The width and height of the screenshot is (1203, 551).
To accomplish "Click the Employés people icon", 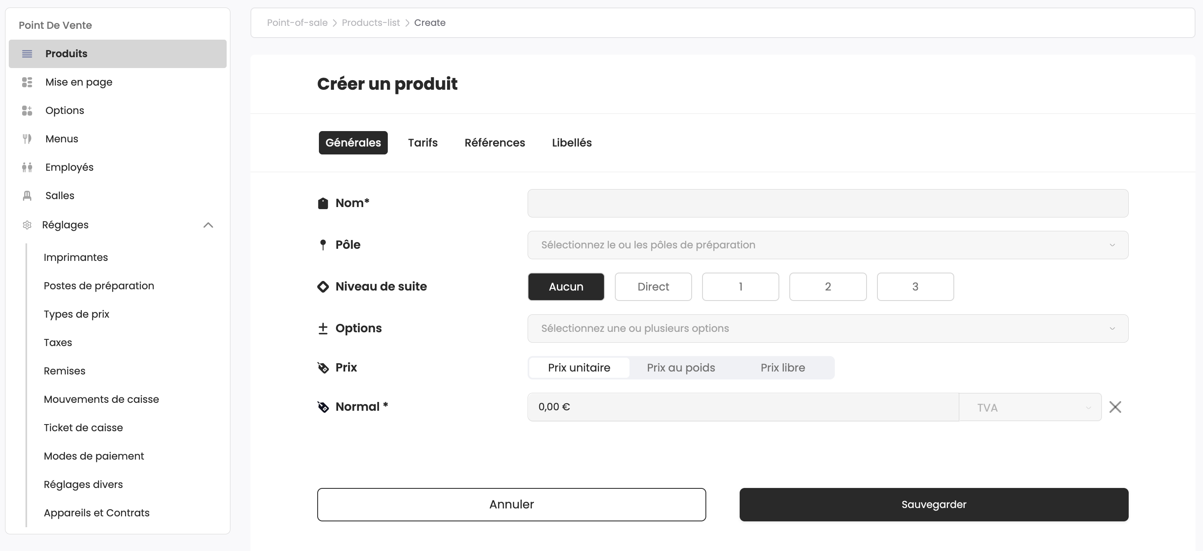I will (x=27, y=167).
